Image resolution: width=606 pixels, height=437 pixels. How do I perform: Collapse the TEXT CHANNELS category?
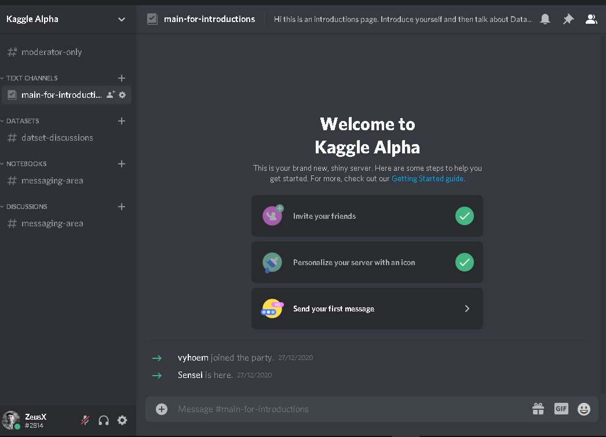coord(32,78)
